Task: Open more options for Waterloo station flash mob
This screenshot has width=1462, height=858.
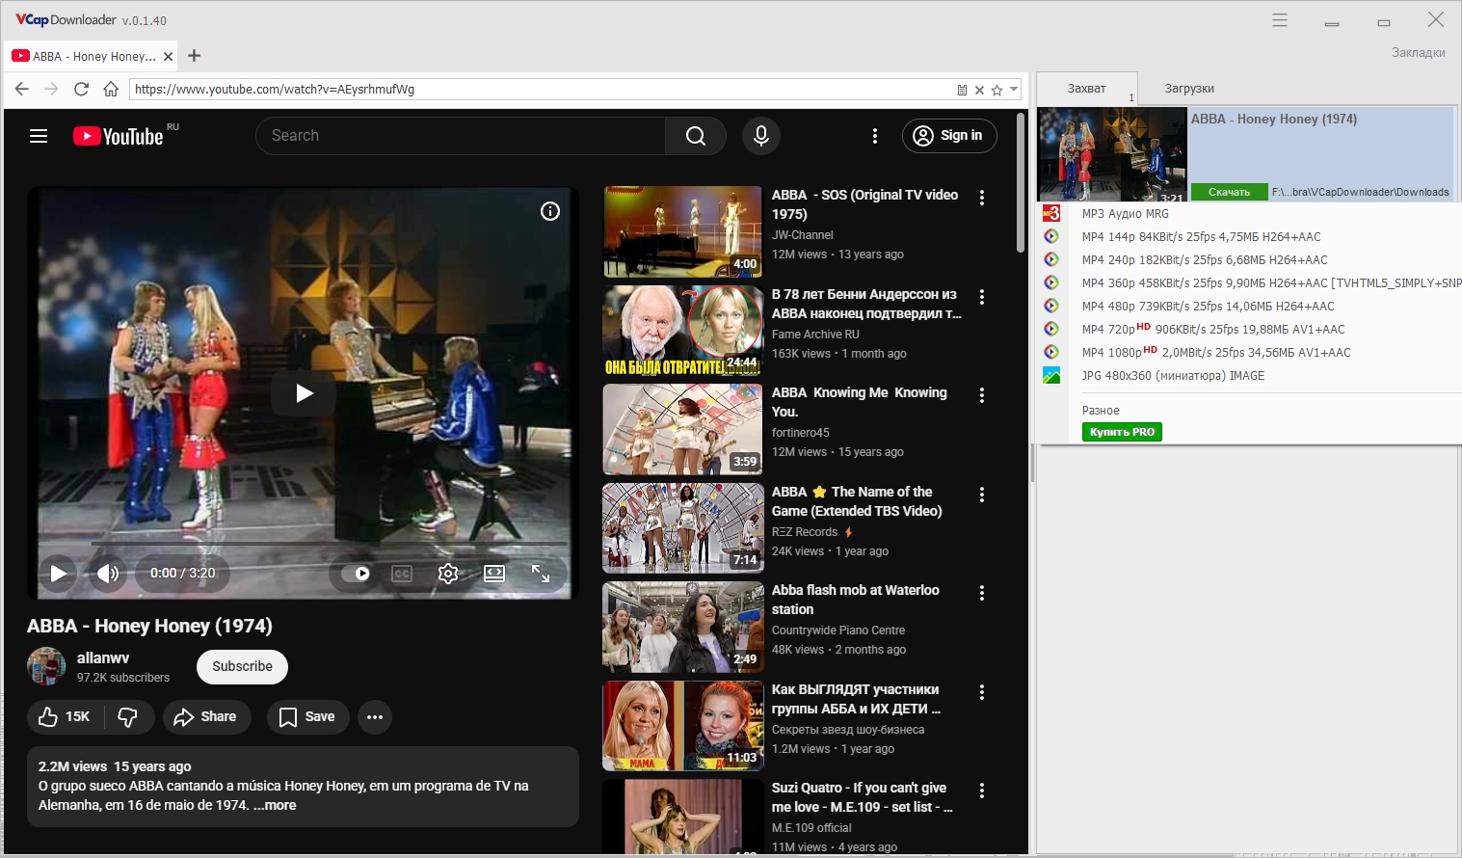Action: pos(982,593)
